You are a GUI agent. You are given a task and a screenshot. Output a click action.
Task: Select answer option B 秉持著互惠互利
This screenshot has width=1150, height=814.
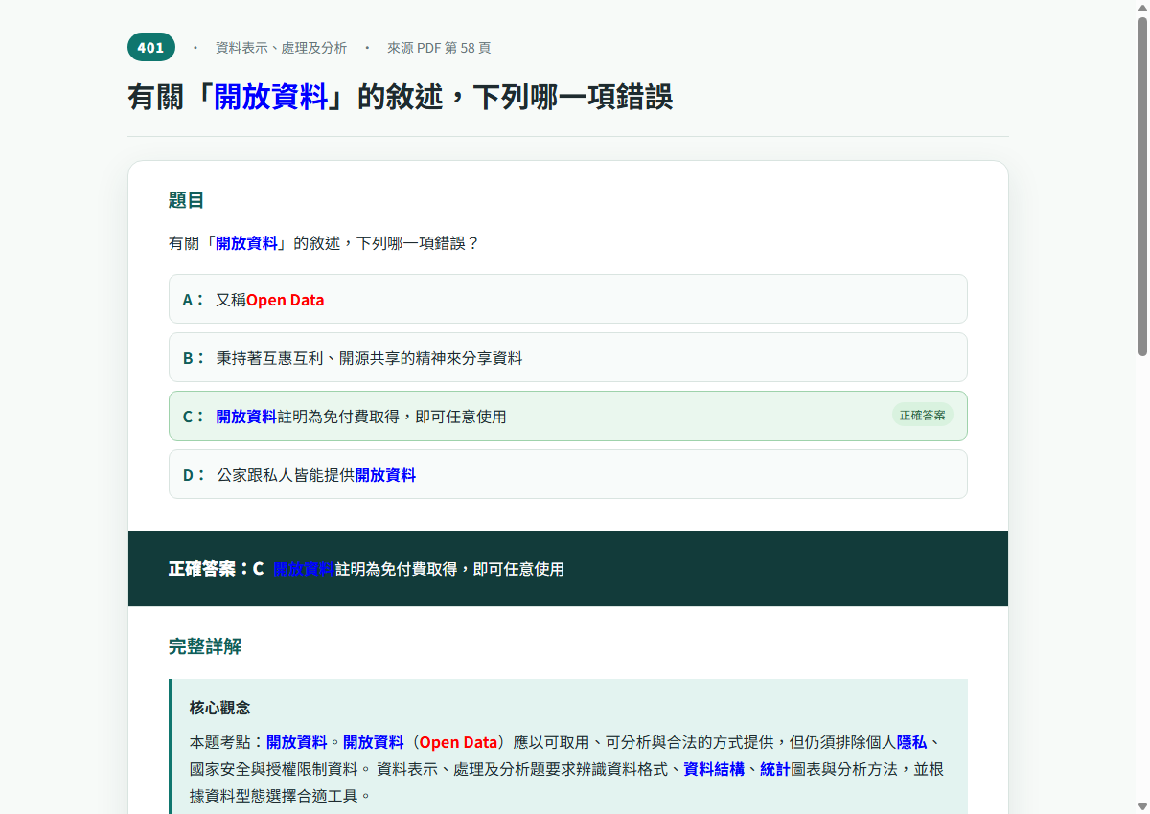click(567, 357)
